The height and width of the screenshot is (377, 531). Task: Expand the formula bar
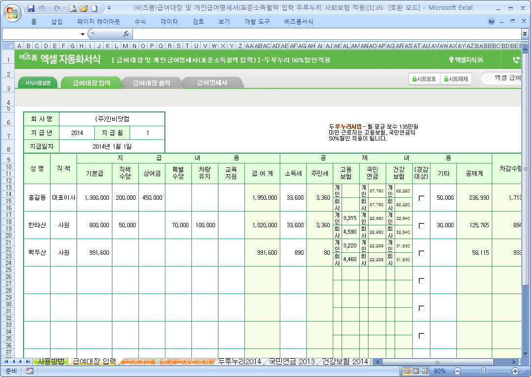click(525, 34)
